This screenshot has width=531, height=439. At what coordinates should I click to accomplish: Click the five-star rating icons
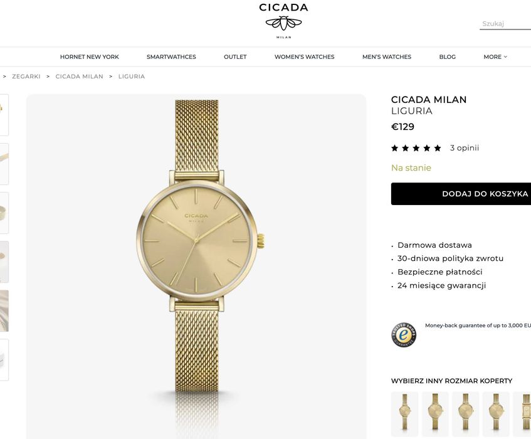[416, 148]
